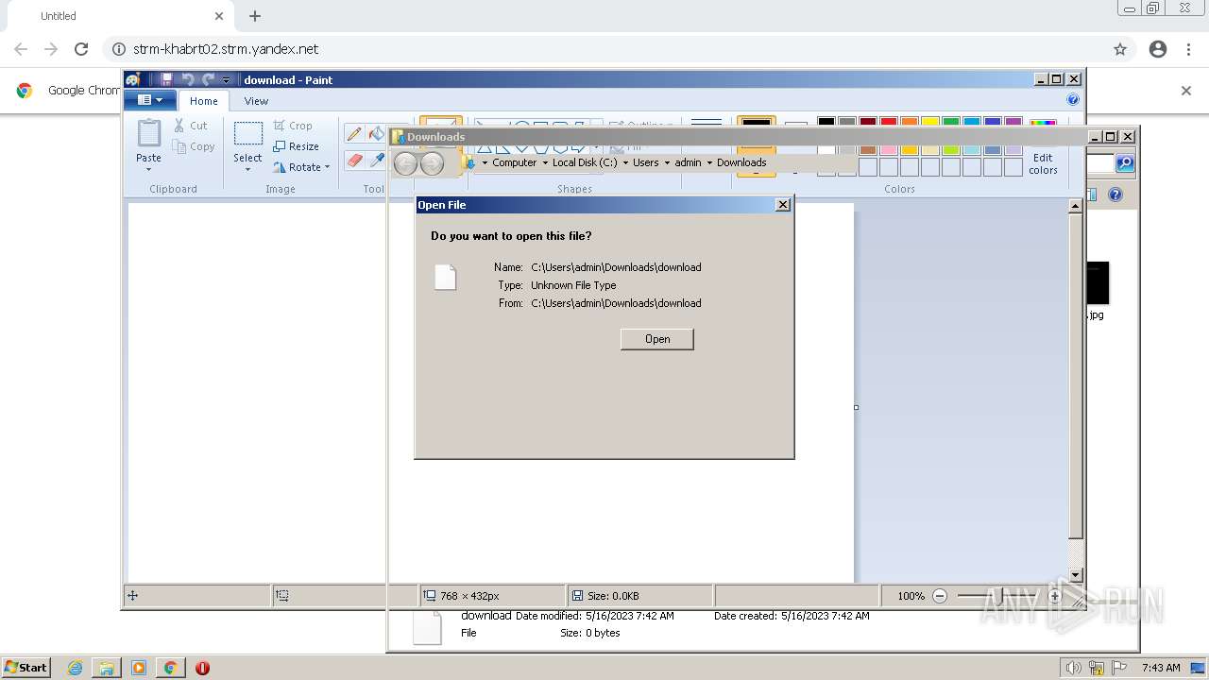Click Local Disk (C:) breadcrumb

(x=585, y=162)
